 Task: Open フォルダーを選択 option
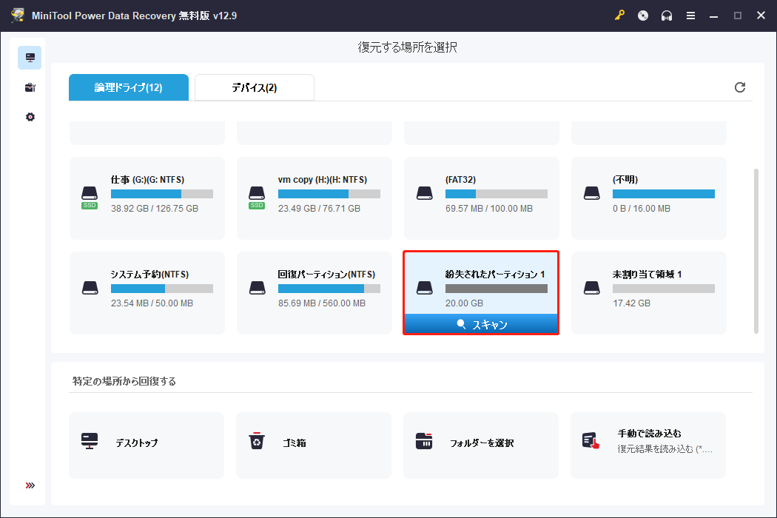(481, 445)
